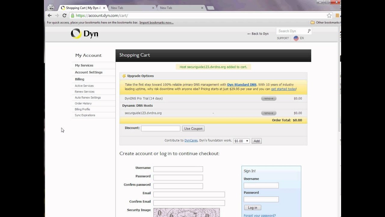Click the incognito spy icon

coord(51,7)
